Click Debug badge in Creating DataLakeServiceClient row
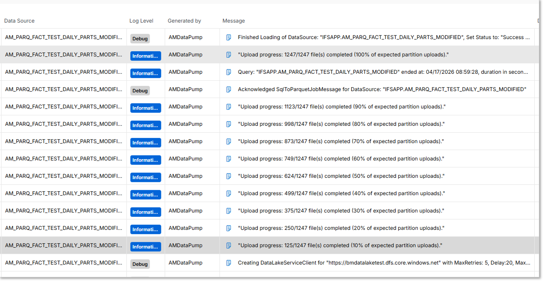543x281 pixels. pos(140,264)
